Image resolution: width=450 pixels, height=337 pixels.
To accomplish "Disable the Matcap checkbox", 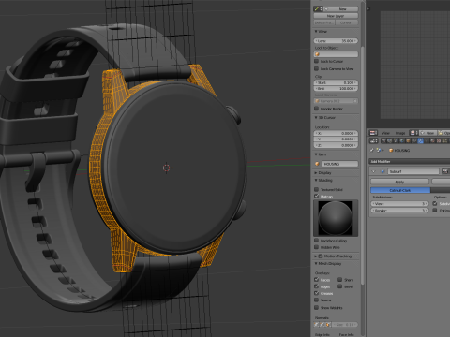I will point(316,197).
